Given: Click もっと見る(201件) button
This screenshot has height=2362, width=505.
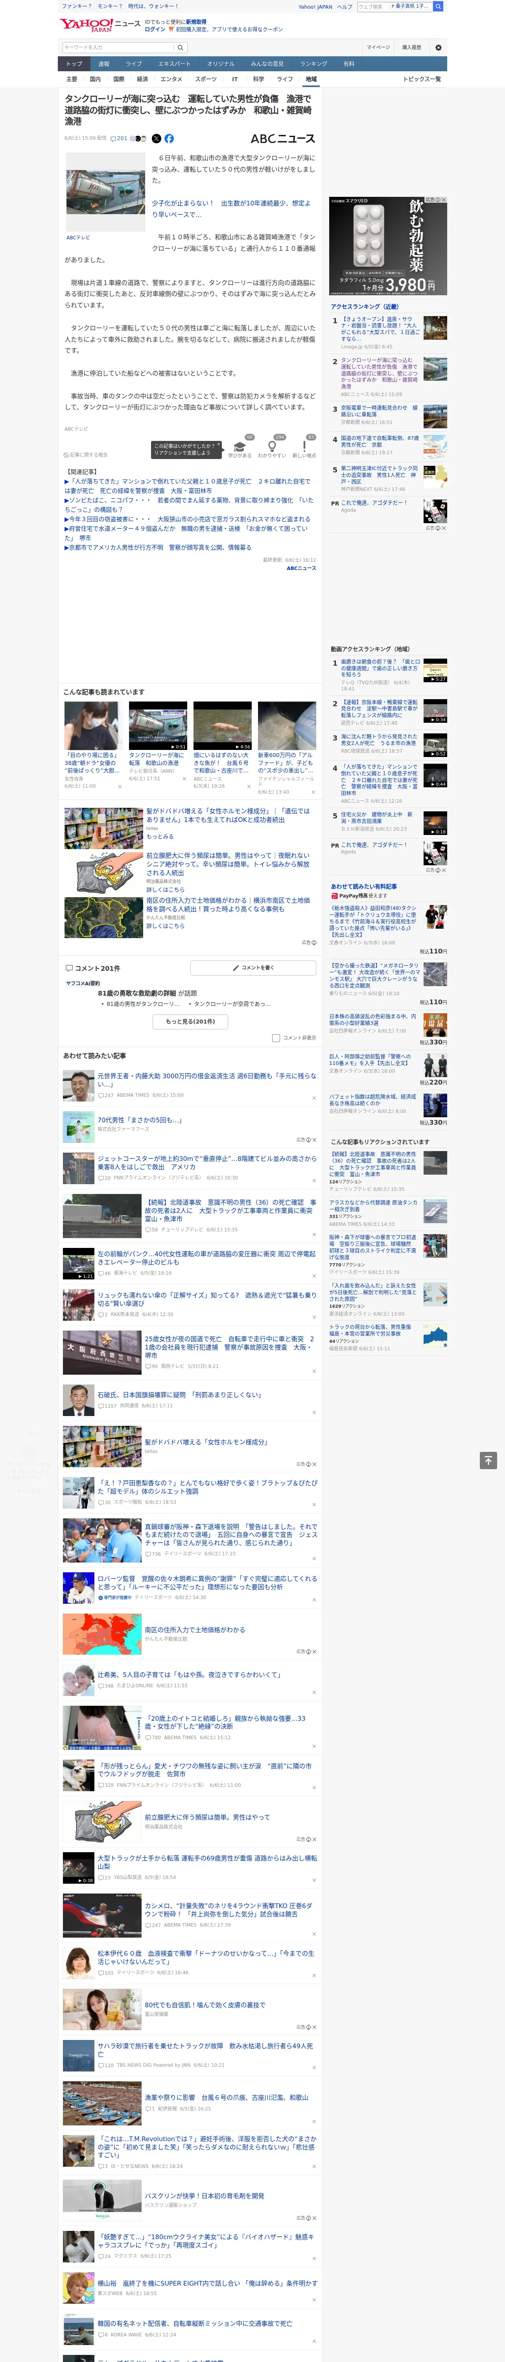Looking at the screenshot, I should pos(191,1022).
